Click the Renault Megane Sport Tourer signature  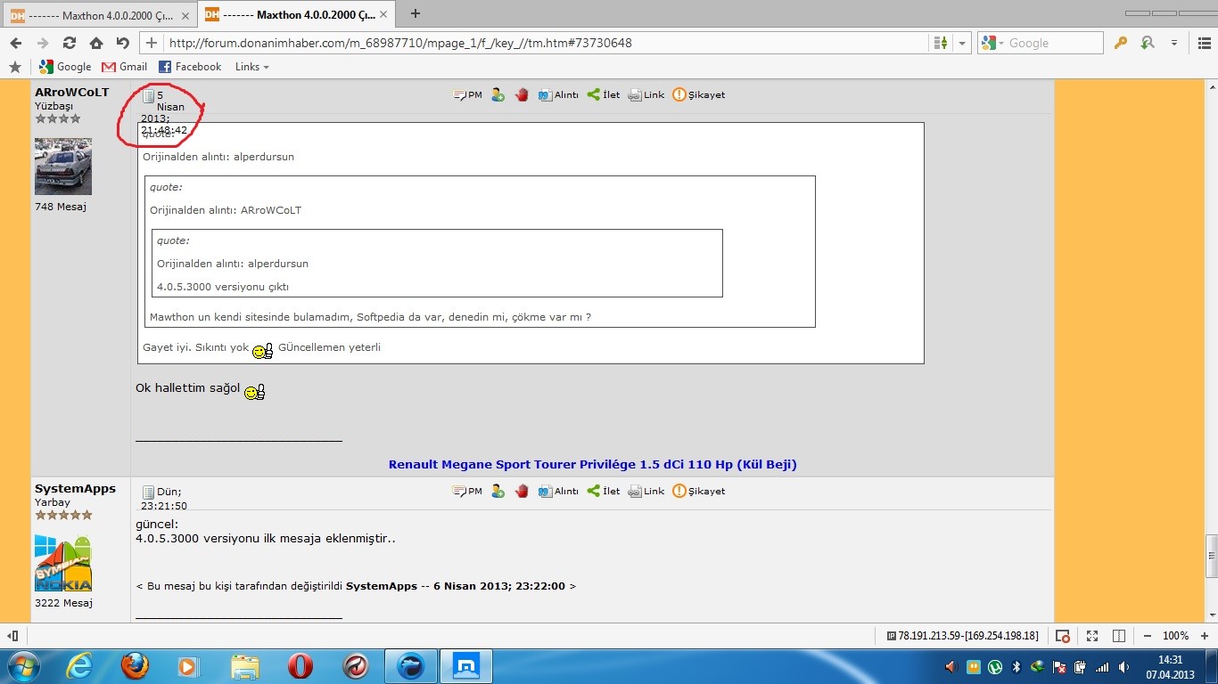[x=593, y=464]
